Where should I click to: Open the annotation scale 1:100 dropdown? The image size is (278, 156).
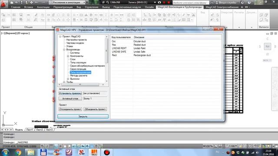click(x=232, y=146)
